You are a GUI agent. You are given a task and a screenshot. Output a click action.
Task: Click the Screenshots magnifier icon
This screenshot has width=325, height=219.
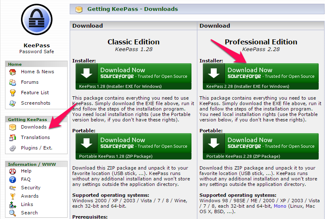point(13,103)
